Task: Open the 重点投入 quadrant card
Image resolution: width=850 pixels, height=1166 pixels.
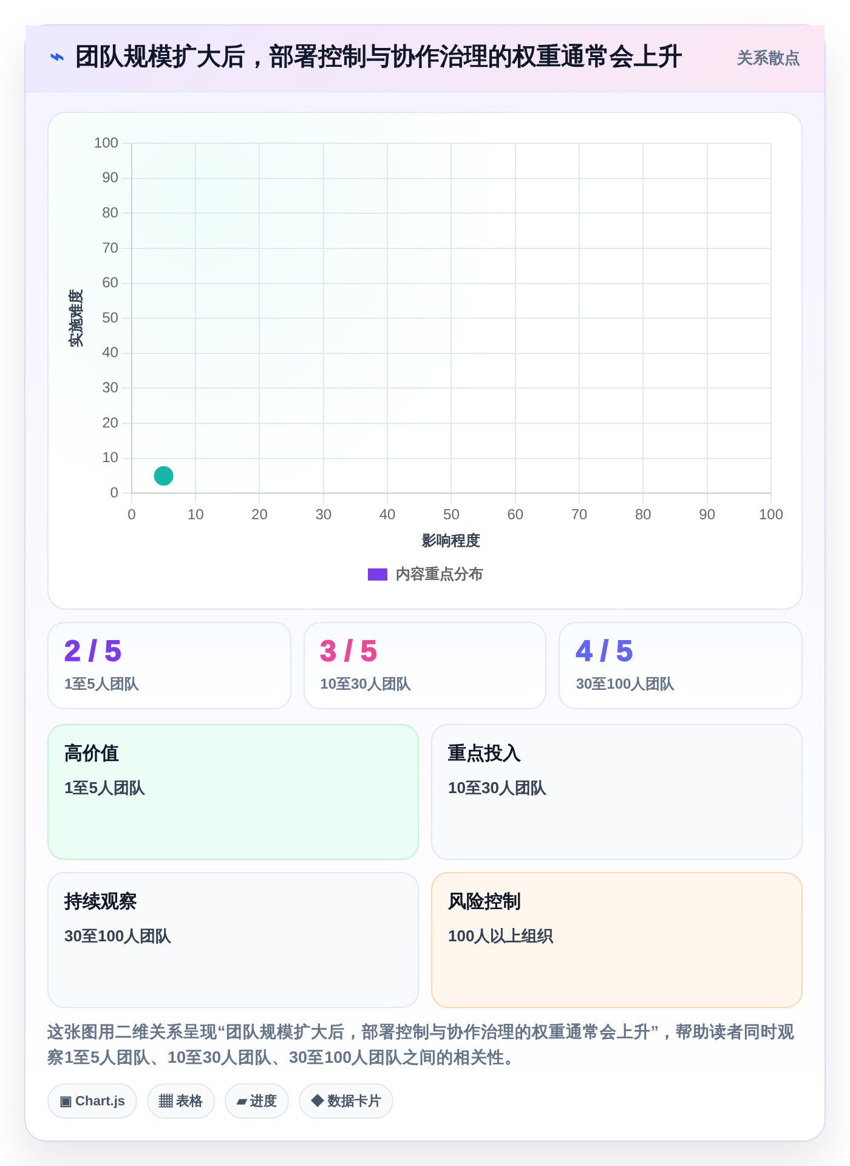Action: tap(617, 792)
